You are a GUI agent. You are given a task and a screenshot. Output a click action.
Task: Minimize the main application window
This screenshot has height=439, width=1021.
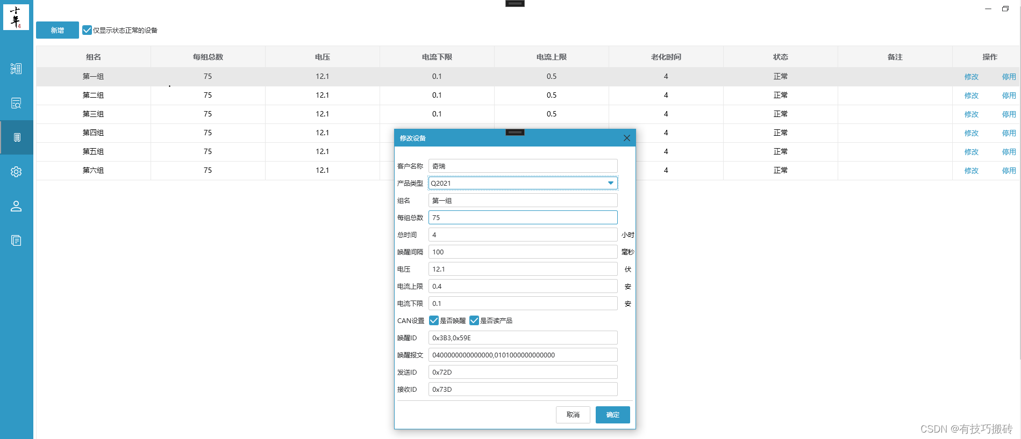[988, 9]
